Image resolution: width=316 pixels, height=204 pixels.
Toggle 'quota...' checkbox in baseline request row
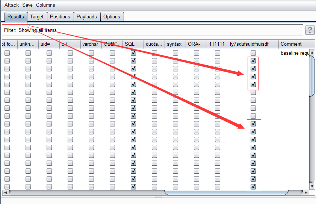[154, 53]
